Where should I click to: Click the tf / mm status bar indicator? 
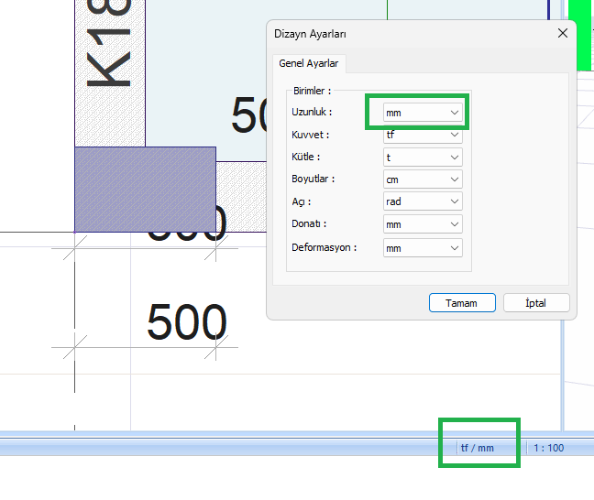point(478,448)
